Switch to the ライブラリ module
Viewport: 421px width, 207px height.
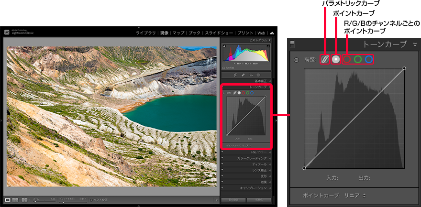tap(145, 33)
